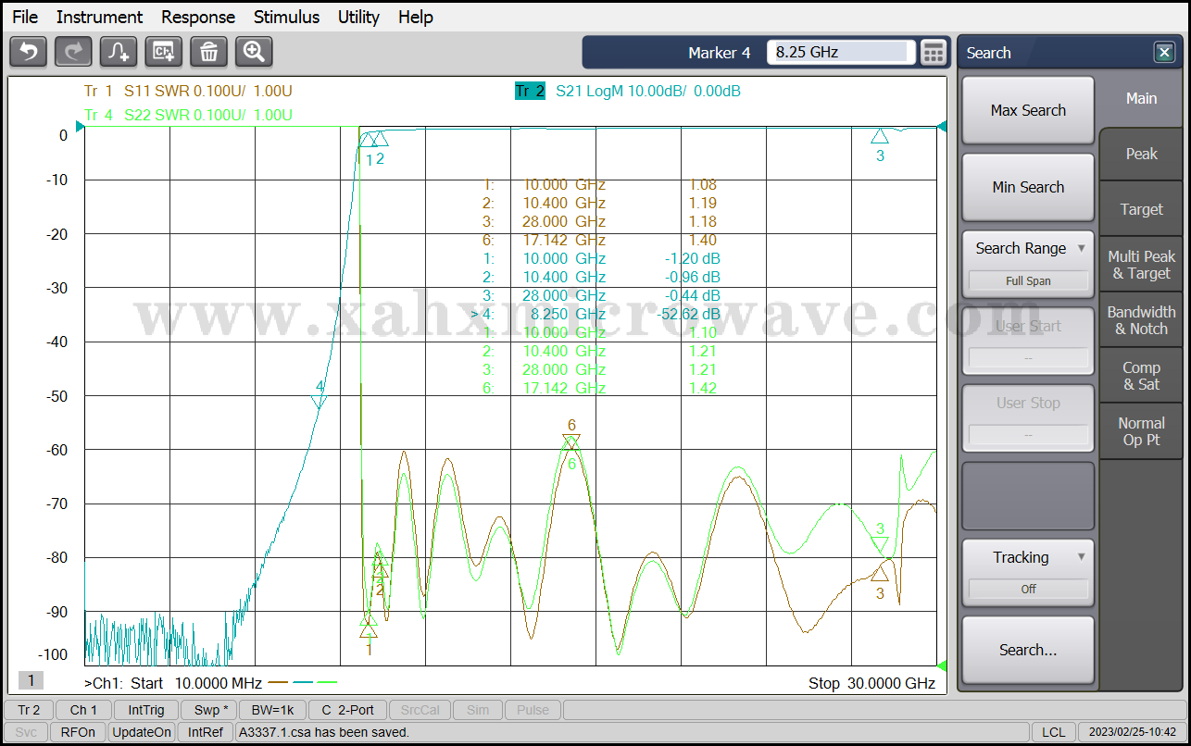Click the Min Search button
The height and width of the screenshot is (746, 1191).
click(x=1028, y=187)
